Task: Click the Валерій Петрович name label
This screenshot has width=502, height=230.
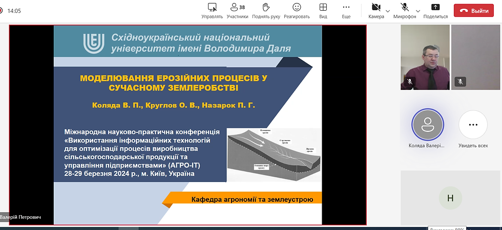Action: 20,217
